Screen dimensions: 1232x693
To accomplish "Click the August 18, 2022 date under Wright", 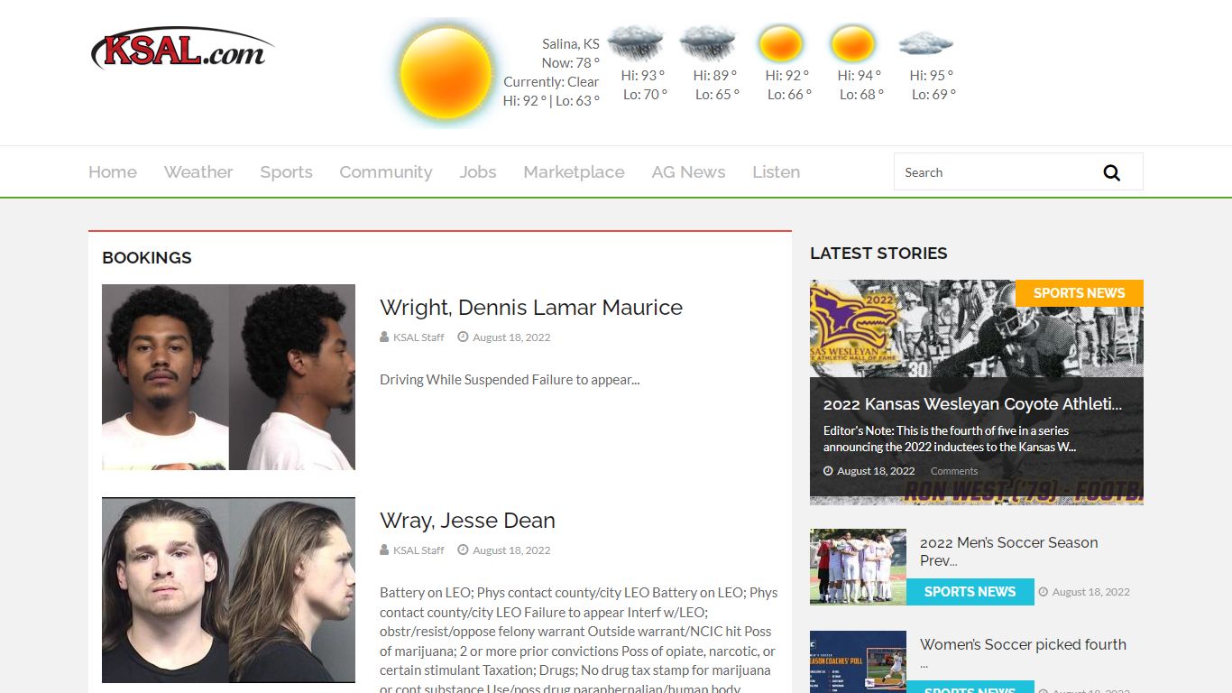I will [511, 337].
